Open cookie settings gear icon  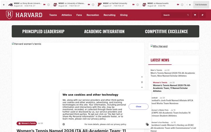pyautogui.click(x=64, y=124)
